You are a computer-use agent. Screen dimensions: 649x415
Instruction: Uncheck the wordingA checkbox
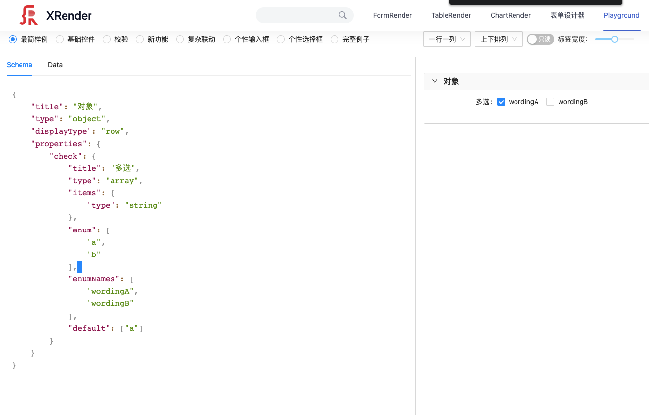[501, 102]
